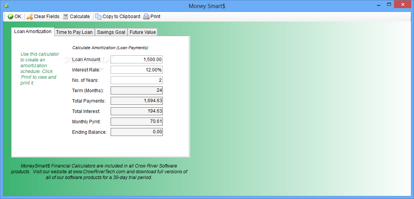Click the green 'Use this calculator' help text
Screen dimensions: 414x199
(x=40, y=68)
